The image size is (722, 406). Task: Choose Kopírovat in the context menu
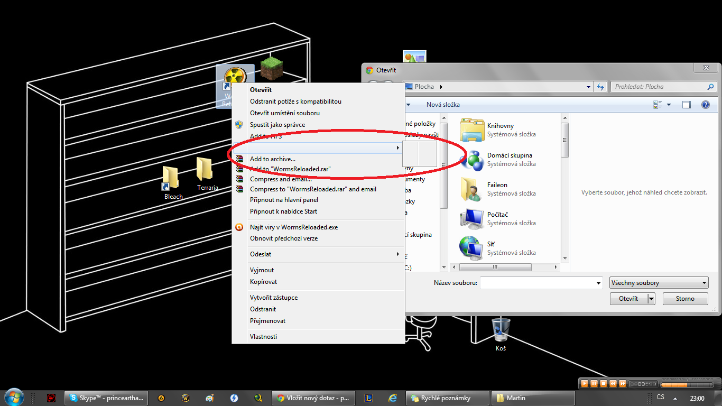264,282
